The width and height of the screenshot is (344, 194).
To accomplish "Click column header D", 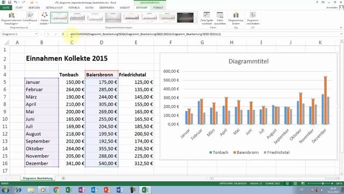I will 102,43.
